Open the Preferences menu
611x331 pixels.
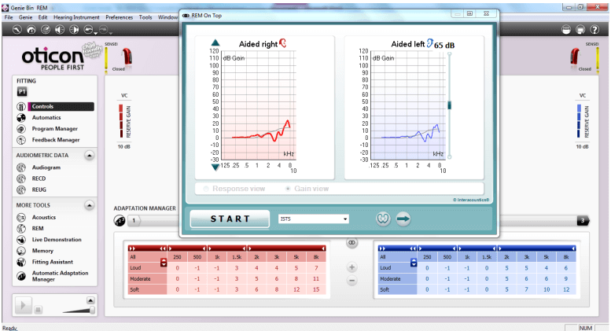(x=119, y=17)
